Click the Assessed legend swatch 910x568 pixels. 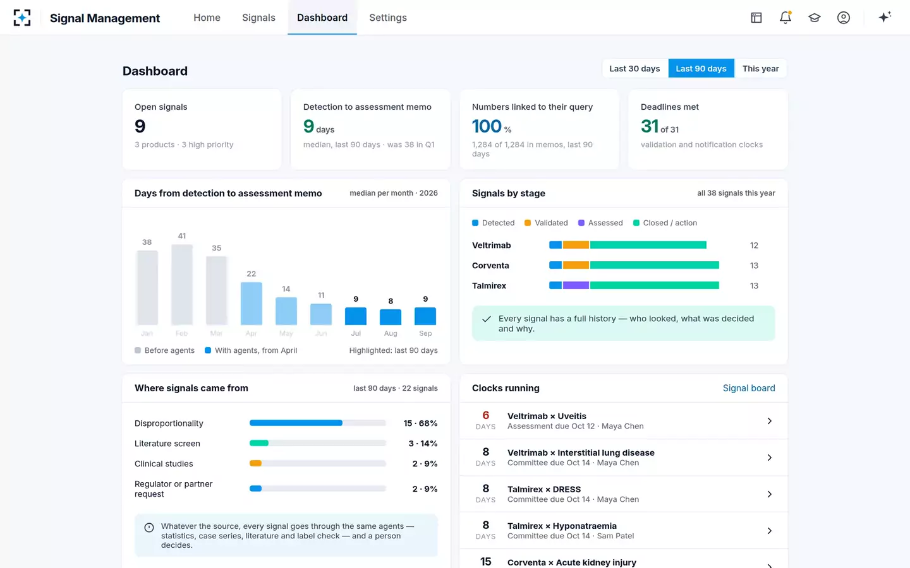pos(581,223)
